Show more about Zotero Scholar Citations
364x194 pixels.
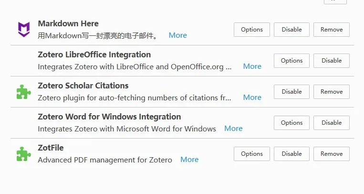(x=252, y=97)
